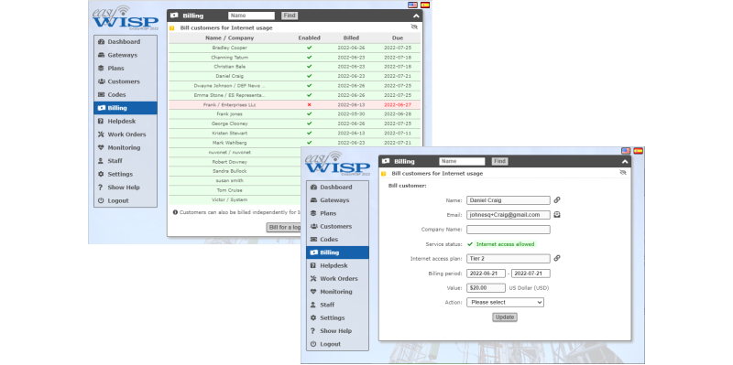
Task: Click the Update button
Action: click(x=505, y=317)
